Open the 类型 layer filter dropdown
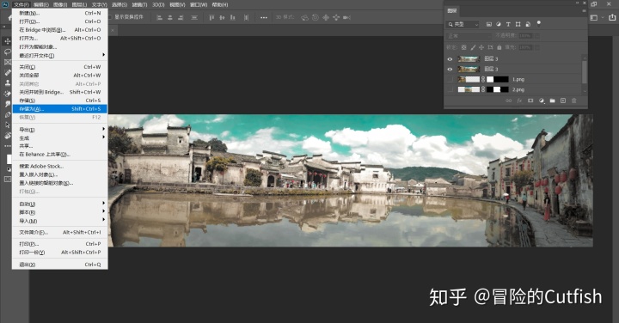 click(x=463, y=24)
